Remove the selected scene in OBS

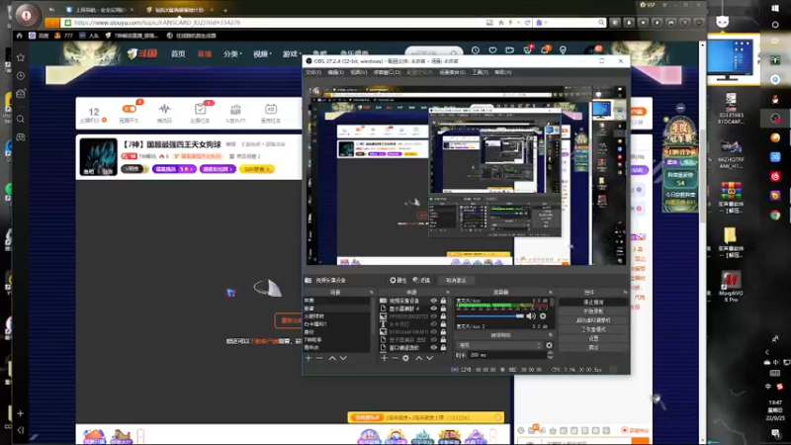[x=319, y=358]
